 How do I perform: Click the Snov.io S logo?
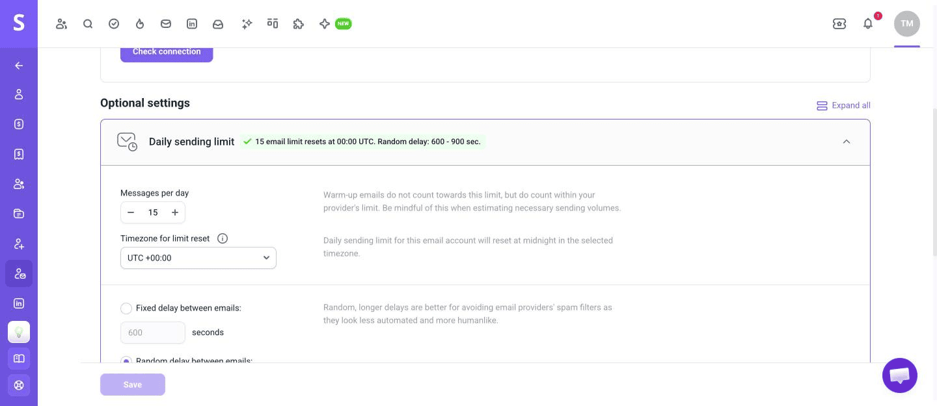pyautogui.click(x=19, y=23)
